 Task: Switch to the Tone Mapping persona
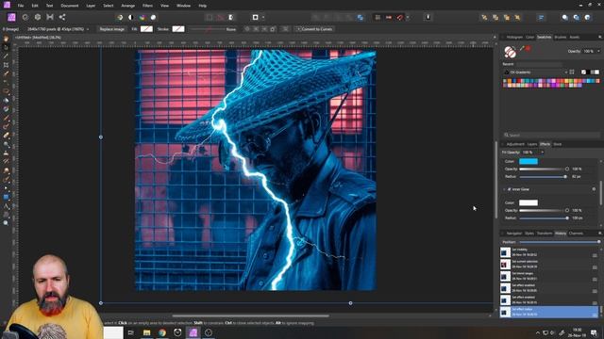50,17
